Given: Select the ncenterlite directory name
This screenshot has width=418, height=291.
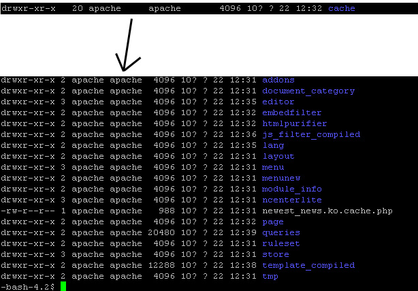Looking at the screenshot, I should pos(291,200).
